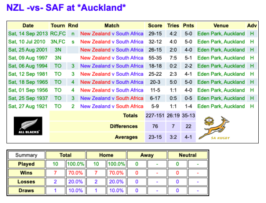This screenshot has height=203, width=266.
Task: Click the 6-17 score cell
Action: [x=155, y=98]
